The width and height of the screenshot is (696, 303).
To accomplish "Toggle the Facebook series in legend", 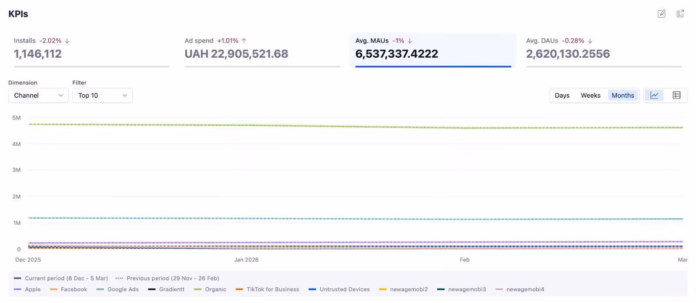I will pos(69,289).
